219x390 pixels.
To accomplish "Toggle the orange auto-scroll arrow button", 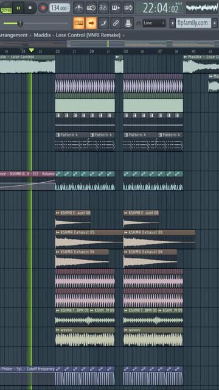I will [x=91, y=23].
